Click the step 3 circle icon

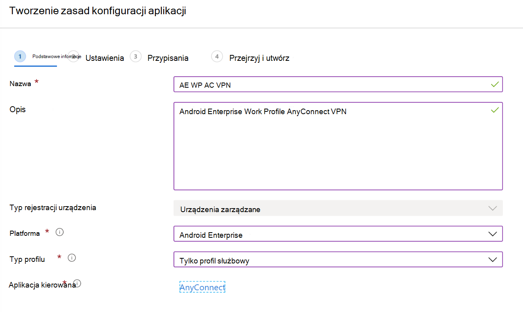pos(136,56)
